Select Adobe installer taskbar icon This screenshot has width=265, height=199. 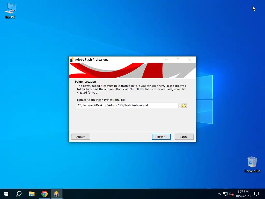click(57, 194)
